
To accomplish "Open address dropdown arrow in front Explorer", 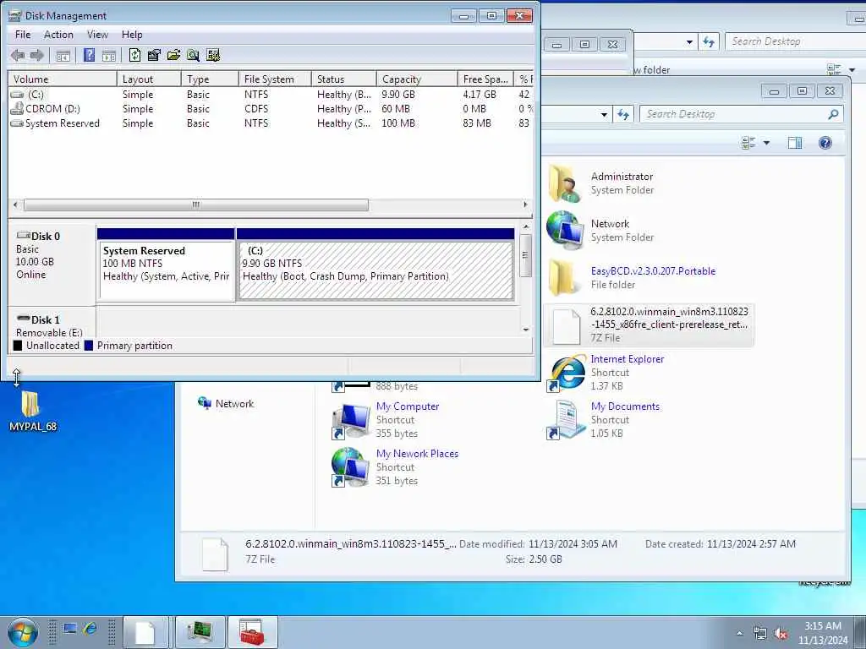I will click(x=604, y=115).
